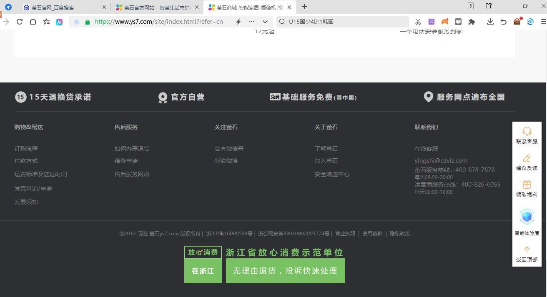Open the 新浪微博 link
This screenshot has width=547, height=297.
(226, 161)
